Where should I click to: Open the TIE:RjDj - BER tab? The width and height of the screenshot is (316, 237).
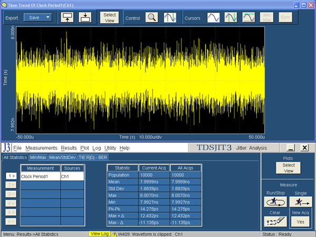coord(94,157)
